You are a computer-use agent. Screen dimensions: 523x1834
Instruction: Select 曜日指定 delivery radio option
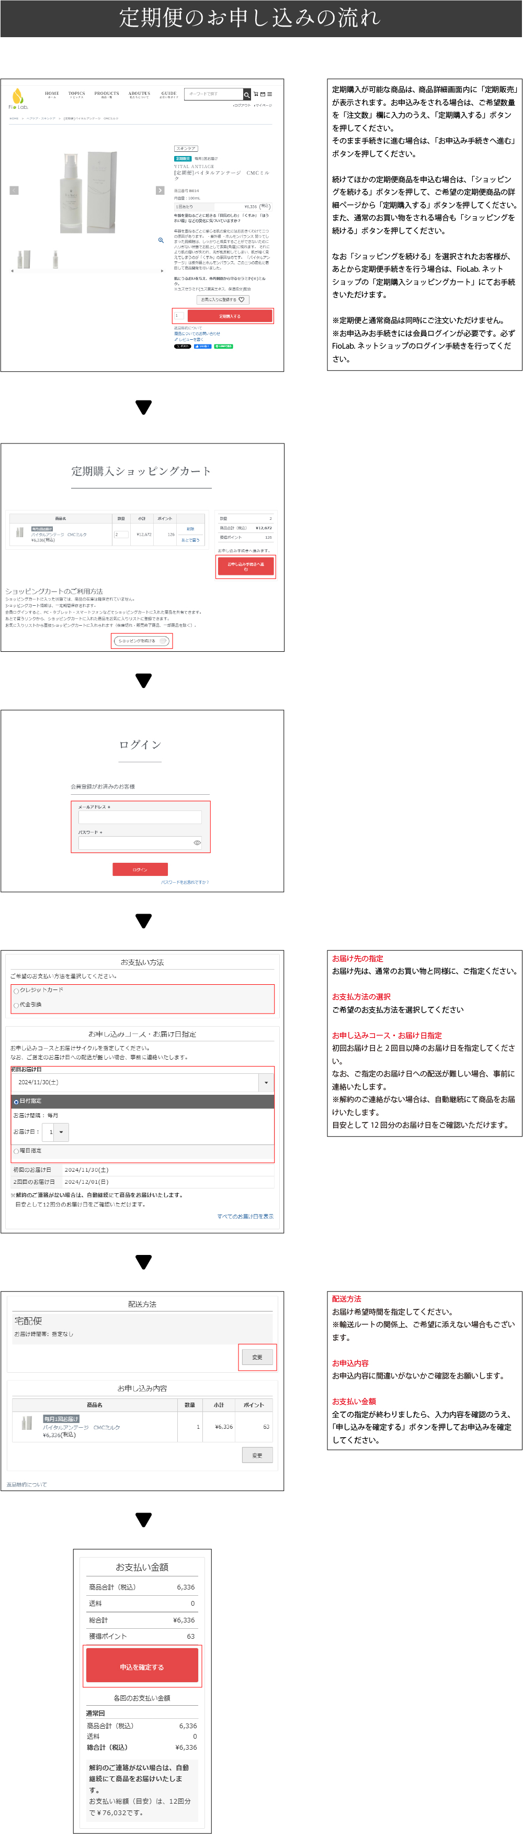coord(16,1151)
